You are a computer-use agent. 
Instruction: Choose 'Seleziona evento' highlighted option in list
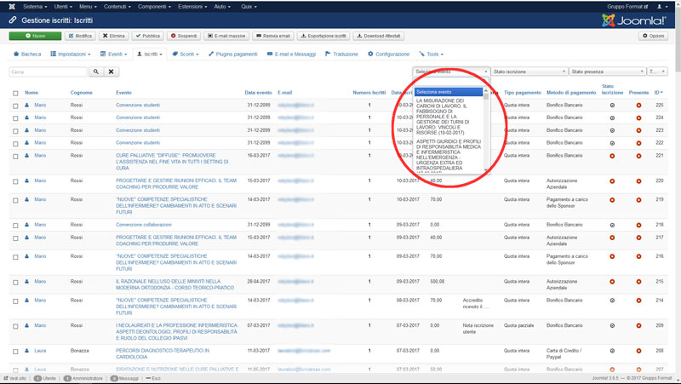pyautogui.click(x=449, y=92)
